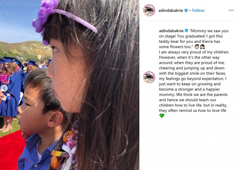
Task: Click the verified badge in the caption line
Action: point(186,31)
